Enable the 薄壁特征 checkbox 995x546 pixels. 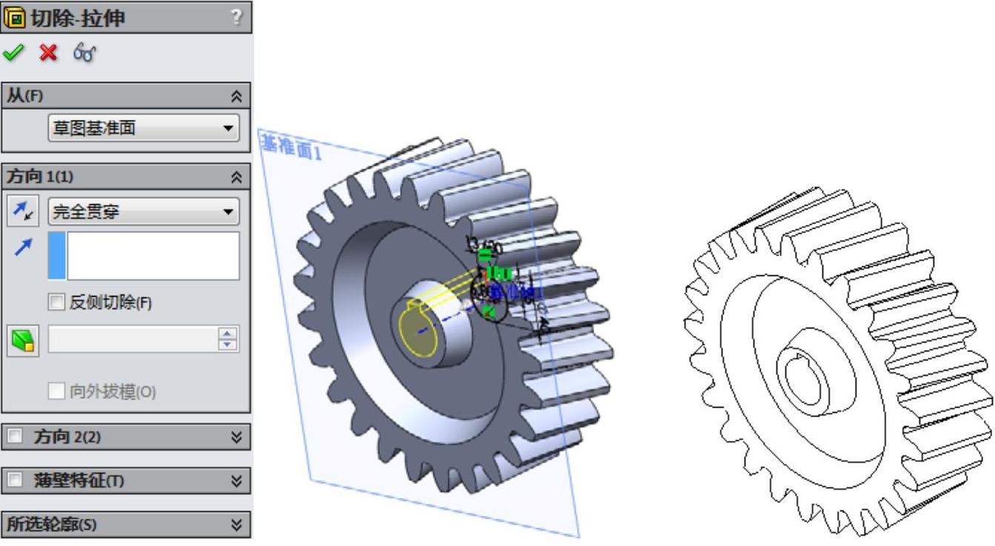pyautogui.click(x=15, y=481)
